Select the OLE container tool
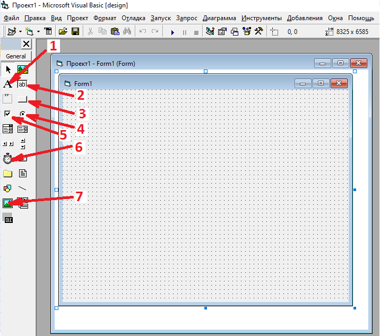Screen dimensions: 380x336 (8, 218)
